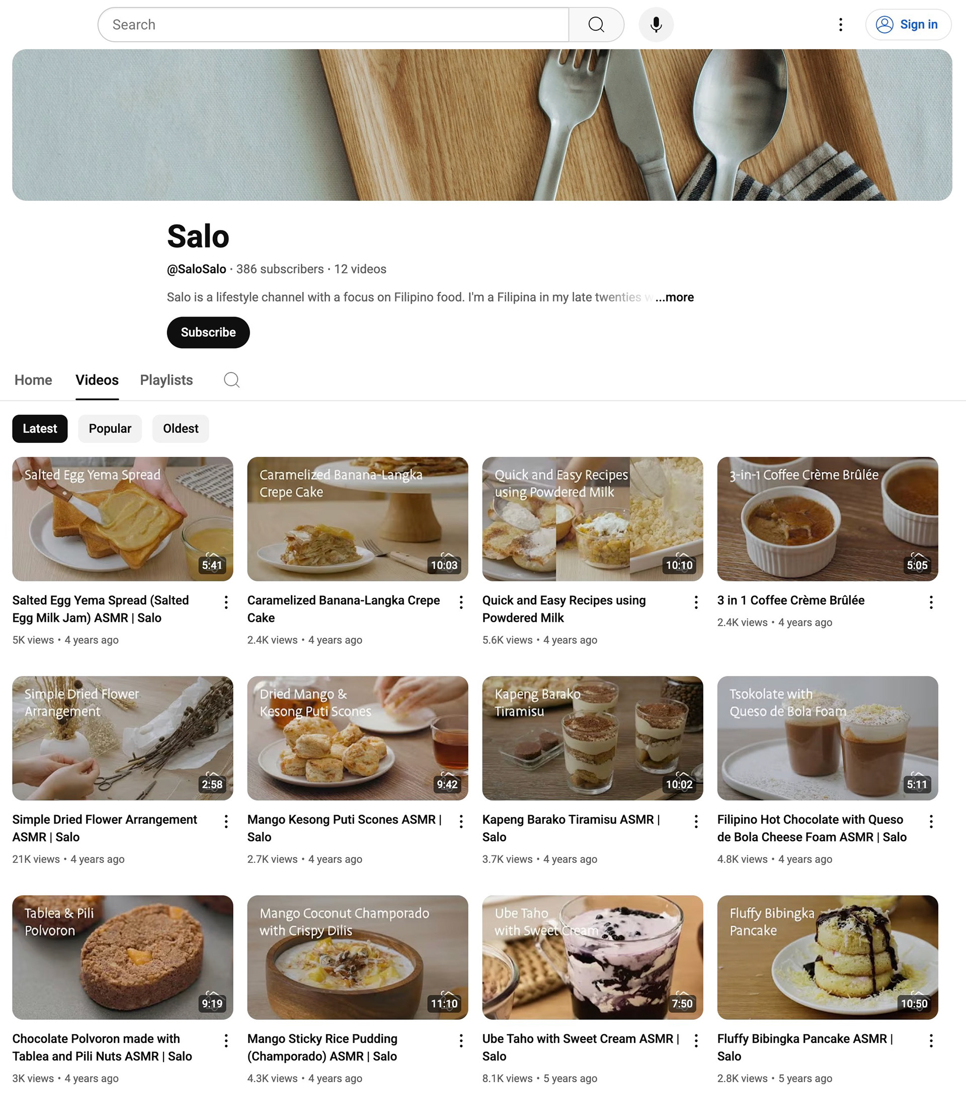
Task: Click the Subscribe button
Action: (x=208, y=332)
